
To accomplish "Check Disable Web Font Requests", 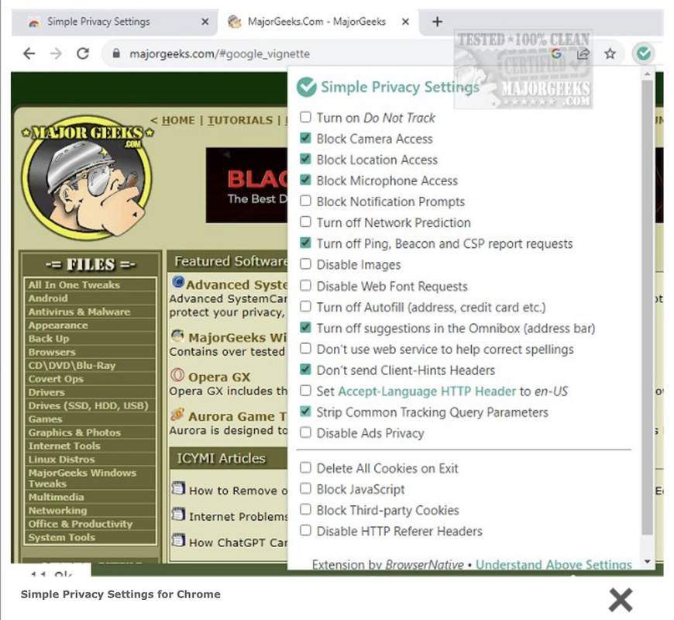I will coord(305,285).
